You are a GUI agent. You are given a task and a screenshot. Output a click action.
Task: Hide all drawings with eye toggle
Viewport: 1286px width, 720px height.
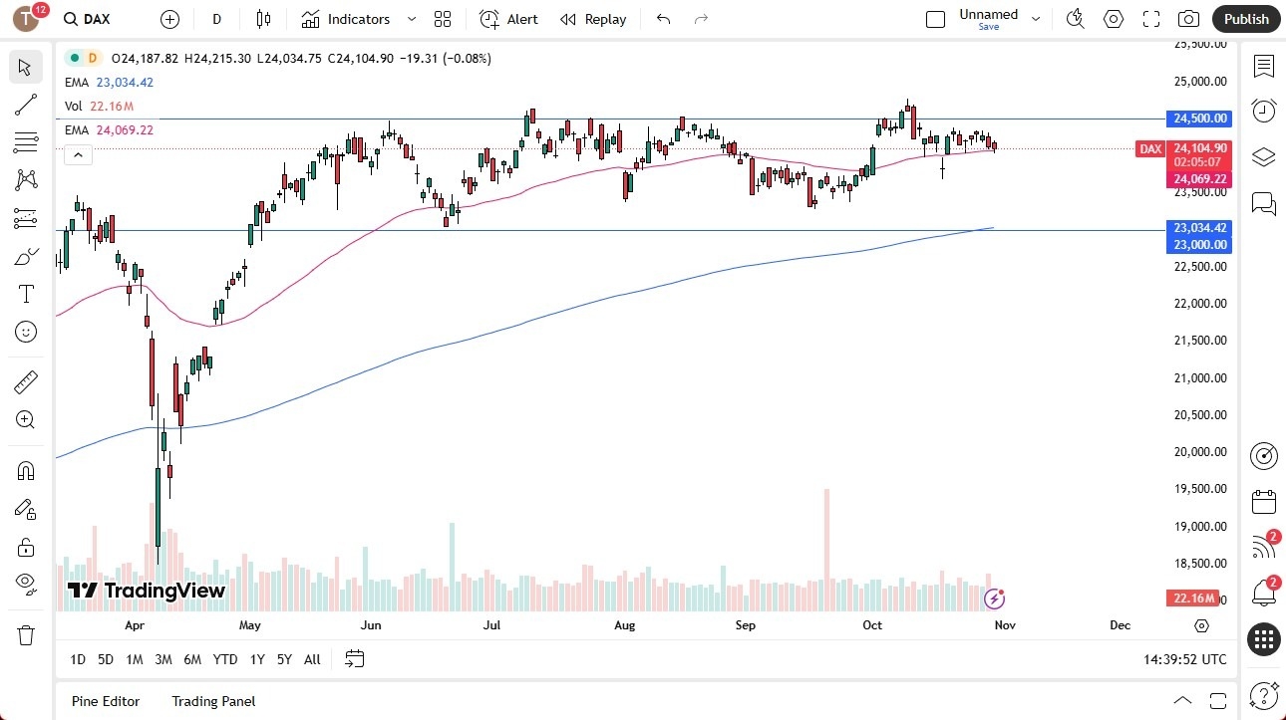pyautogui.click(x=26, y=585)
